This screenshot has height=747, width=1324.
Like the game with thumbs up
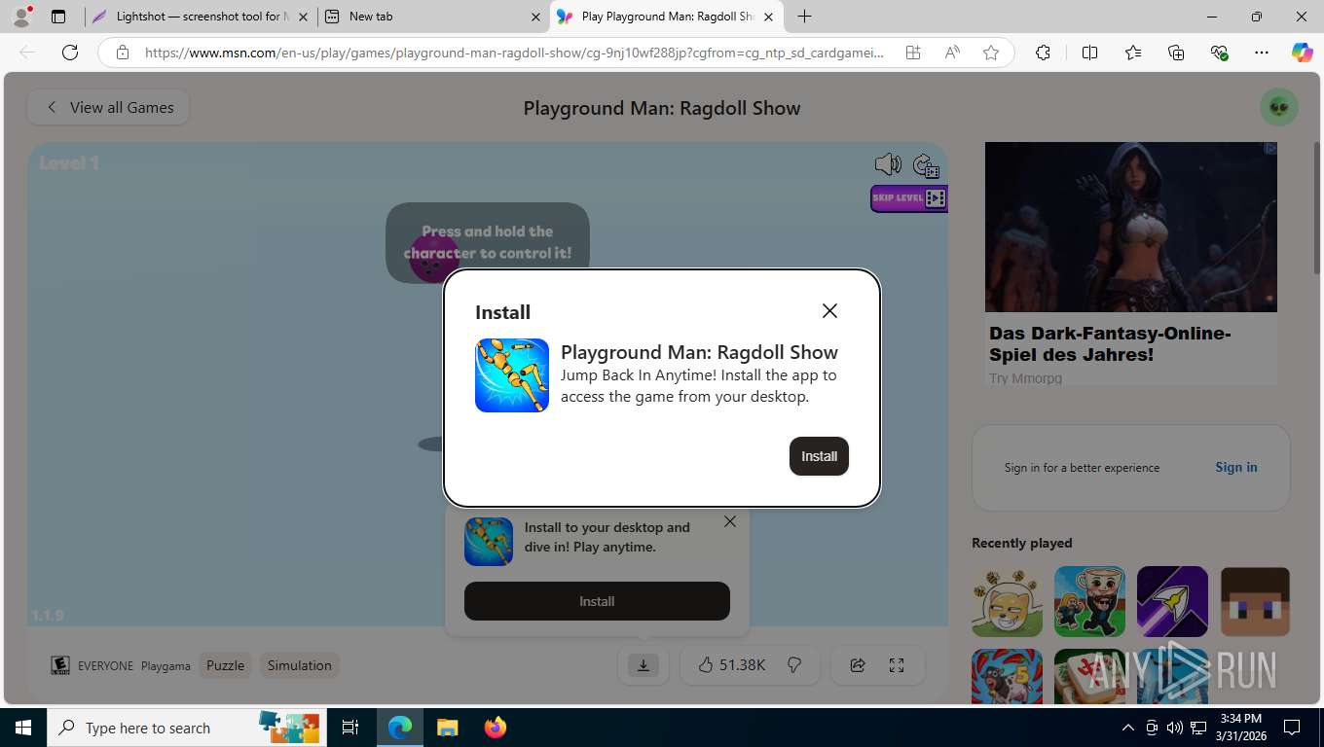(x=706, y=665)
